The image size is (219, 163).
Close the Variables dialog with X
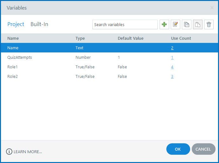(212, 8)
